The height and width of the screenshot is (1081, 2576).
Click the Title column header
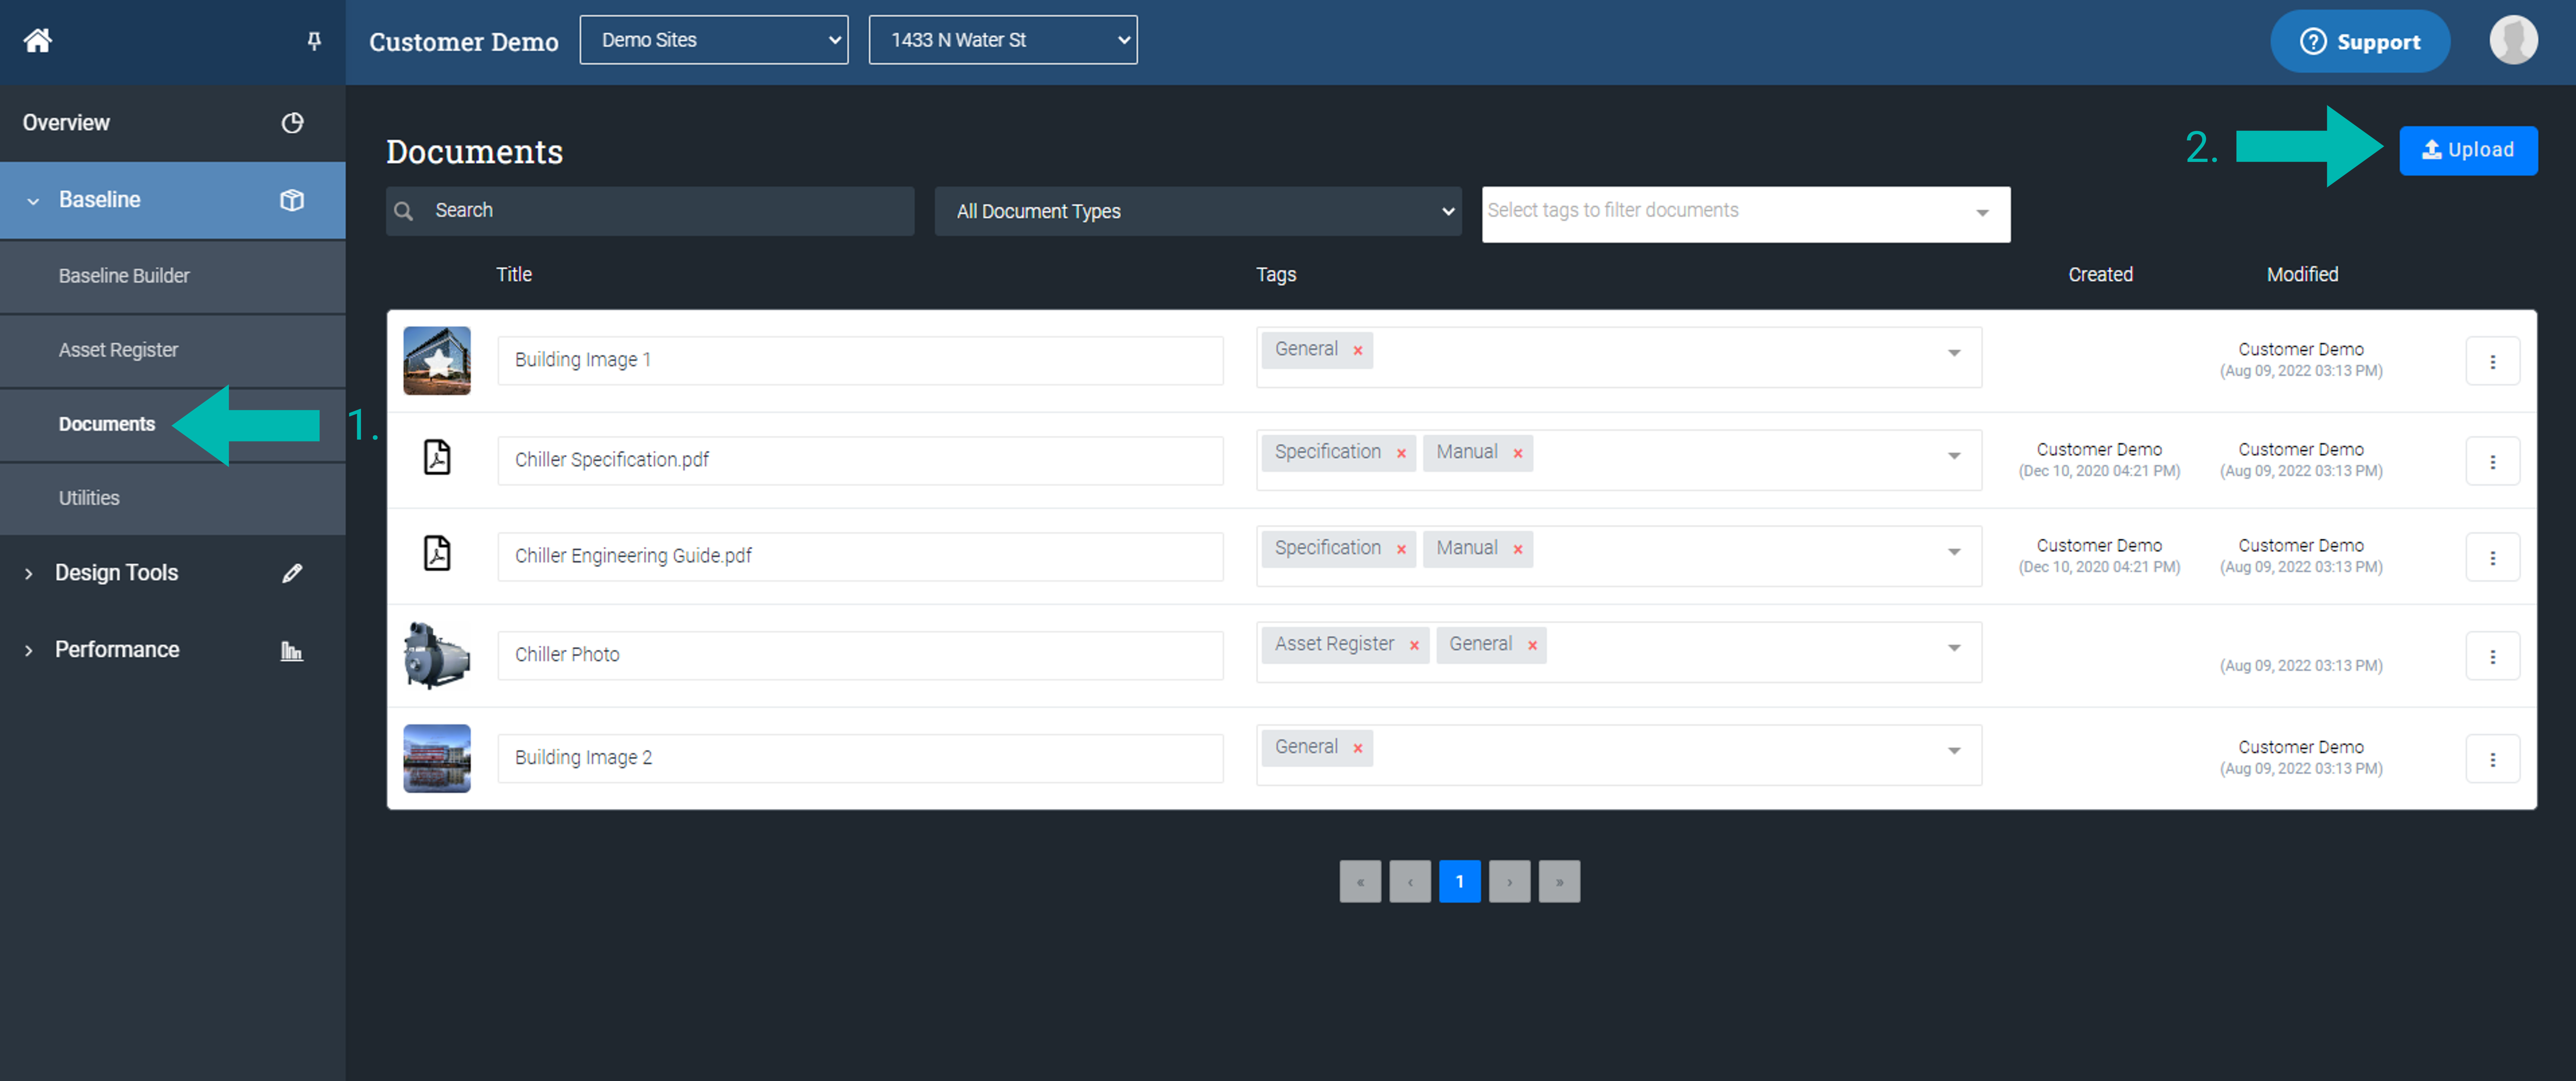(514, 275)
